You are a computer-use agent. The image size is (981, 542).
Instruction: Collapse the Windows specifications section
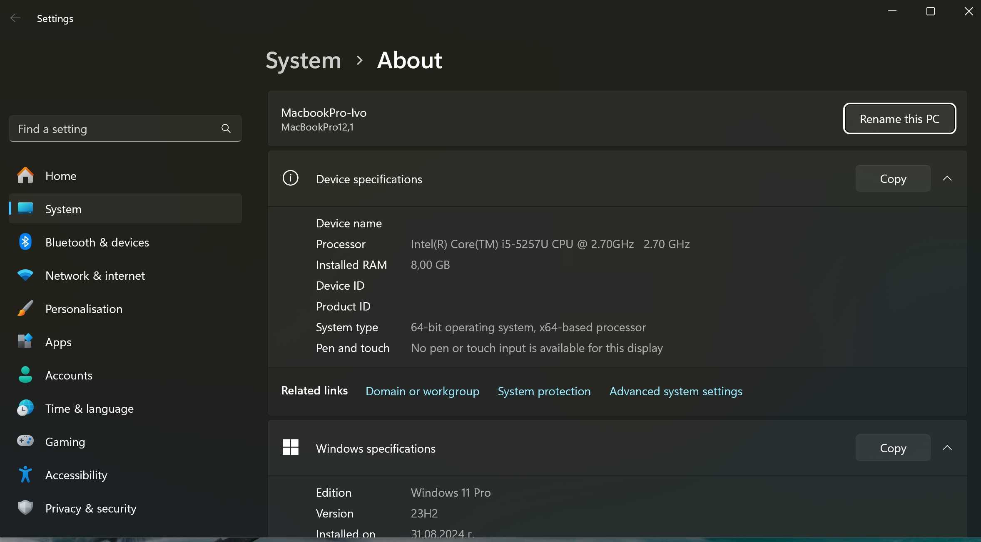tap(947, 448)
